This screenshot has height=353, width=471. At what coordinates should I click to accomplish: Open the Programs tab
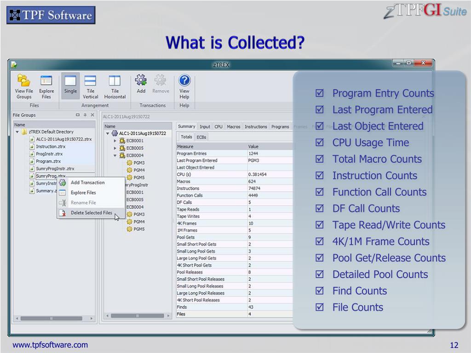pos(280,127)
